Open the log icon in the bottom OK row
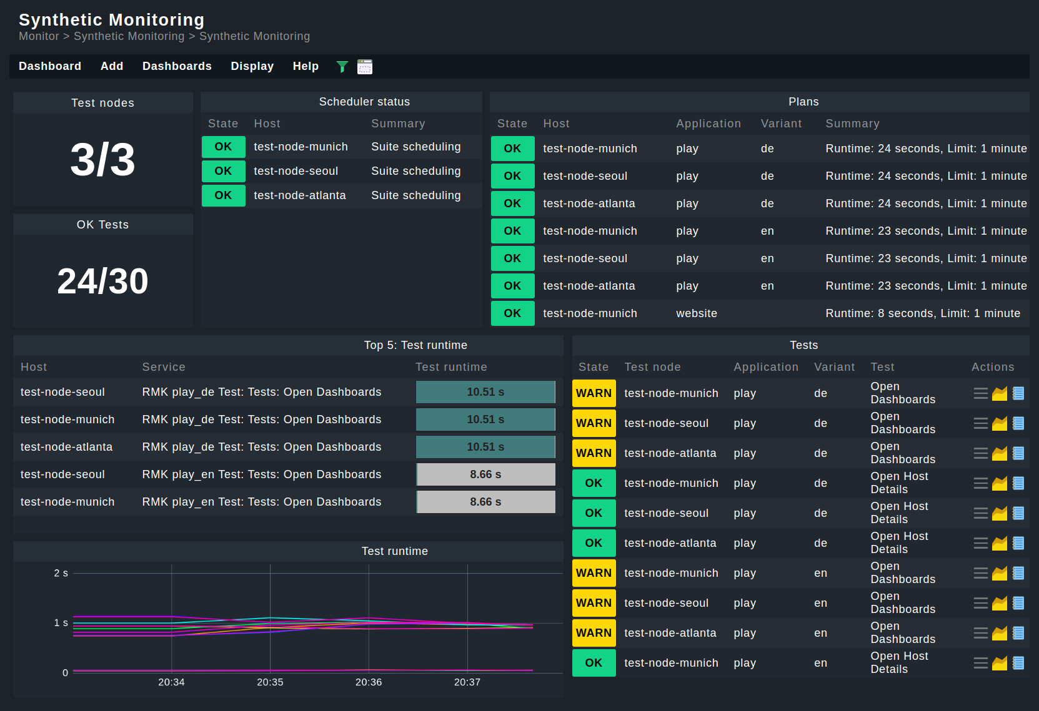 (x=1017, y=663)
